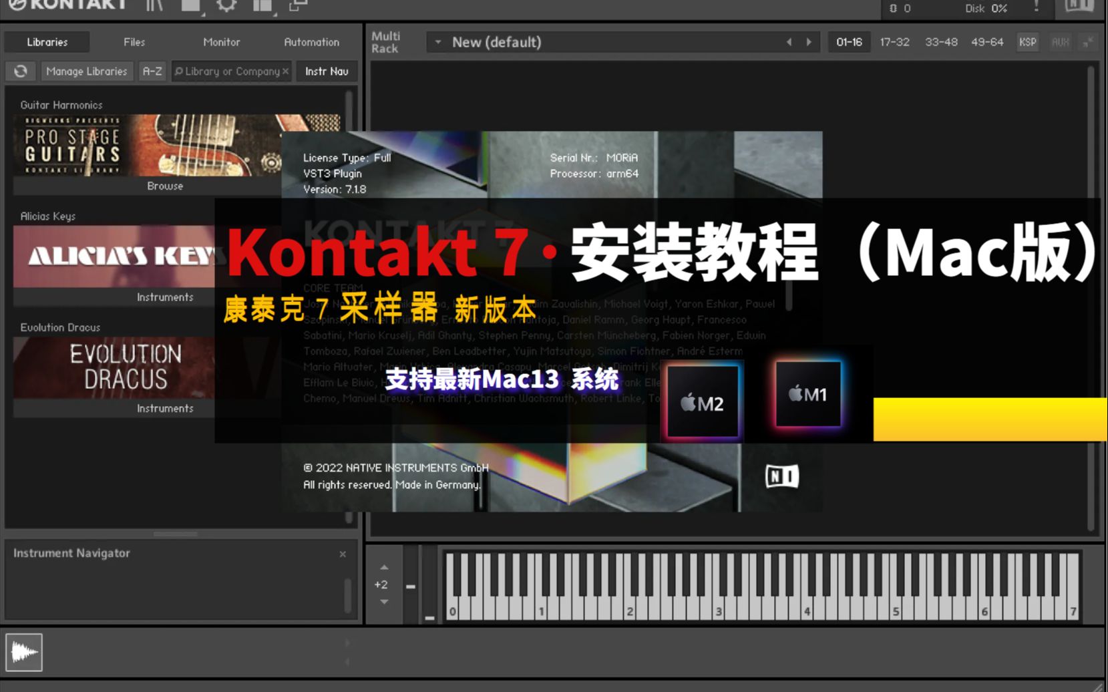1108x692 pixels.
Task: Click Browse under Pro Stage Guitars
Action: tap(165, 186)
